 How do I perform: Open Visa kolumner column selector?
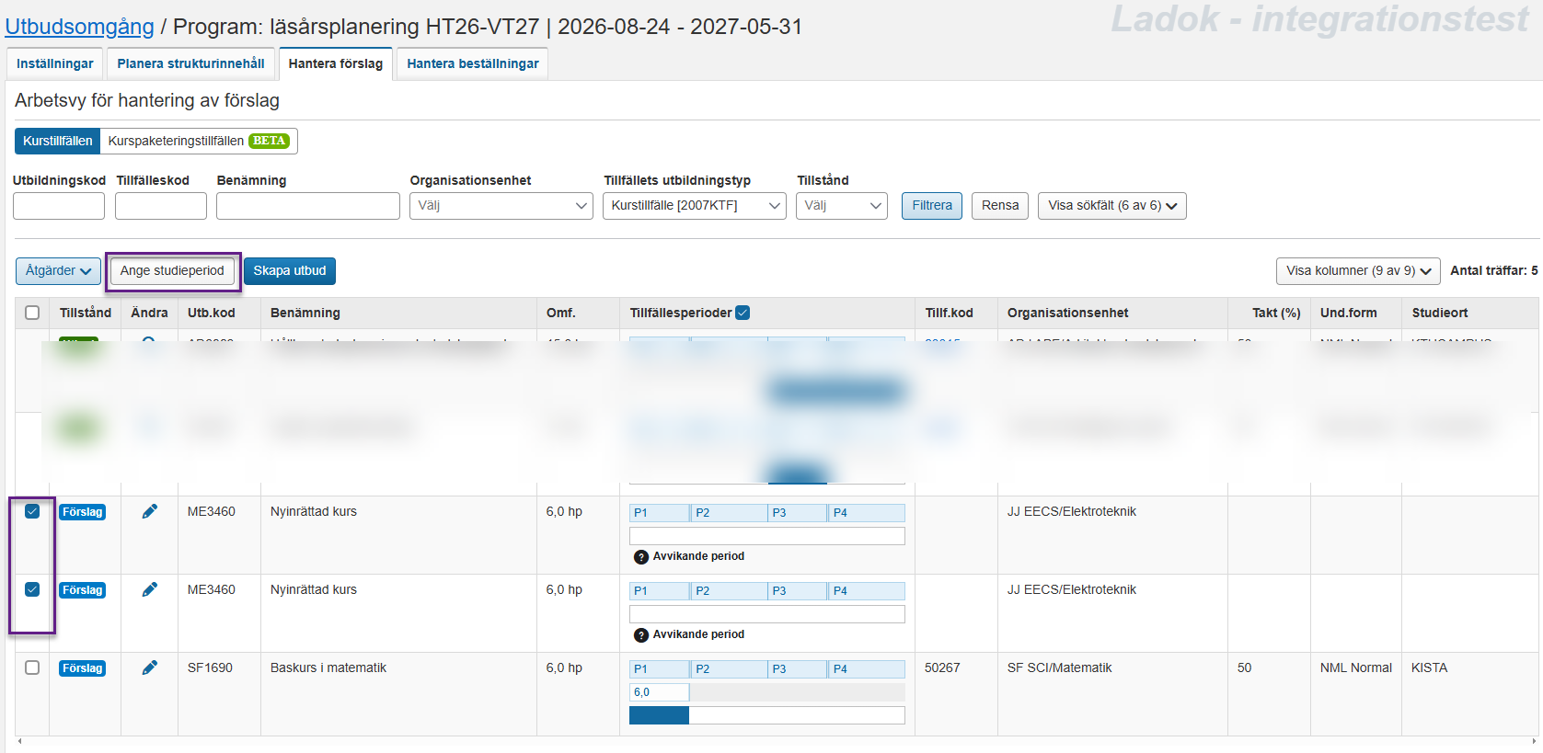(x=1358, y=271)
